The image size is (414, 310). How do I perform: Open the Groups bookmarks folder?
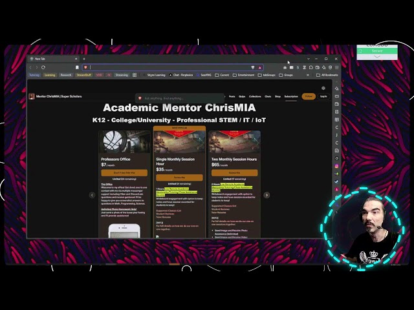[x=286, y=75]
